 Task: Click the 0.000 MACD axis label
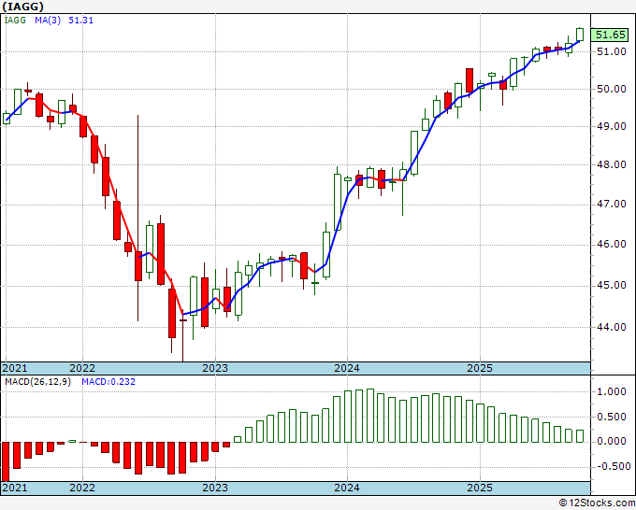[x=612, y=442]
